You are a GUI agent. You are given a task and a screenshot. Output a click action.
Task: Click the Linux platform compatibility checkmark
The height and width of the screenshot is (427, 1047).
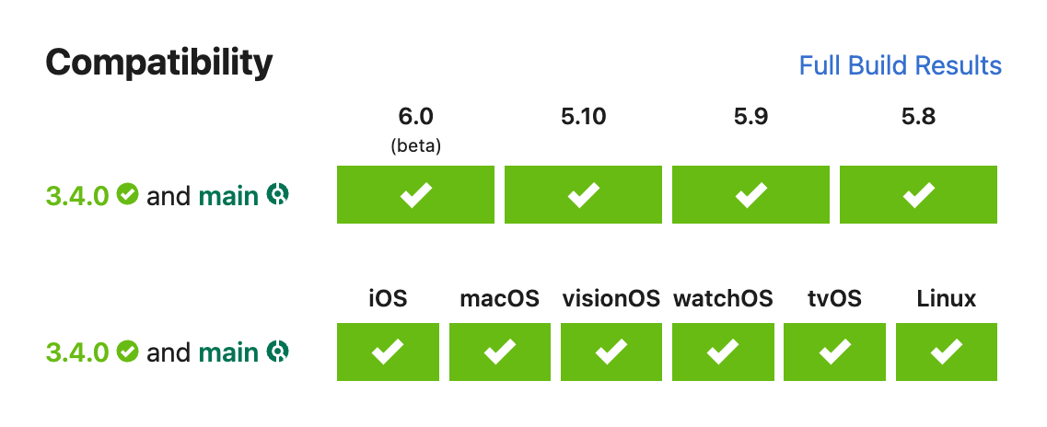coord(946,352)
